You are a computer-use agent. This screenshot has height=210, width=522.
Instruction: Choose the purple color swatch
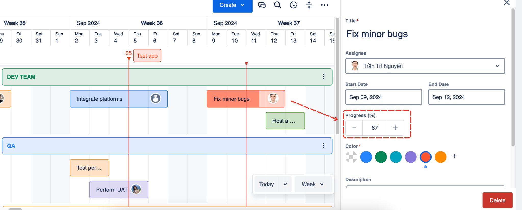tap(411, 157)
